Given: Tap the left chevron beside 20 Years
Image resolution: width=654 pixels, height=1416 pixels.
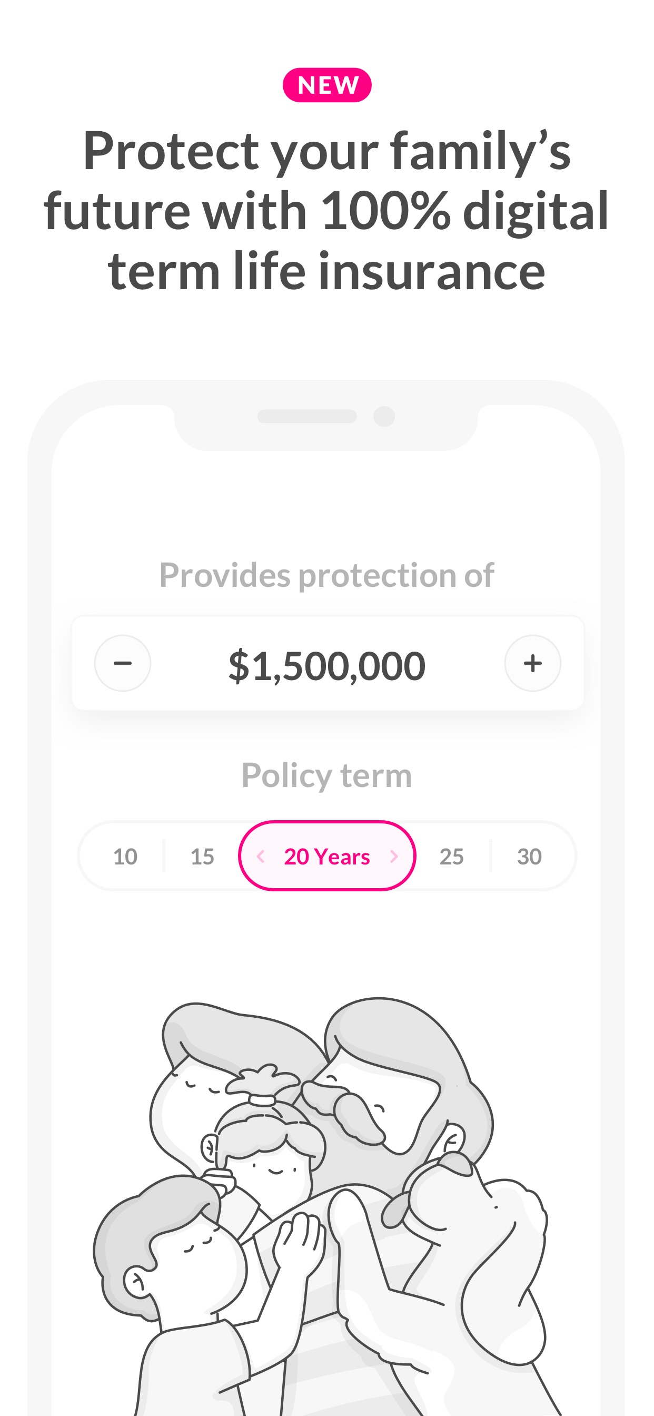Looking at the screenshot, I should (261, 857).
